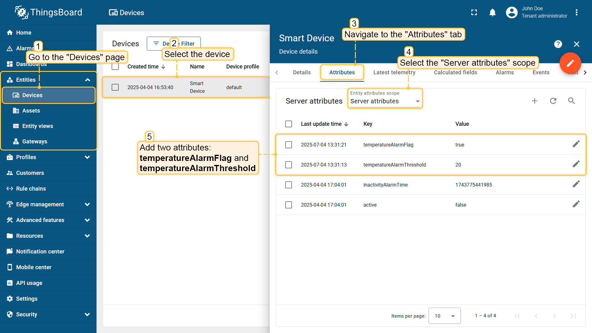Screen dimensions: 592x333
Task: Select the inactivityAlarmTime attribute checkbox
Action: point(289,185)
